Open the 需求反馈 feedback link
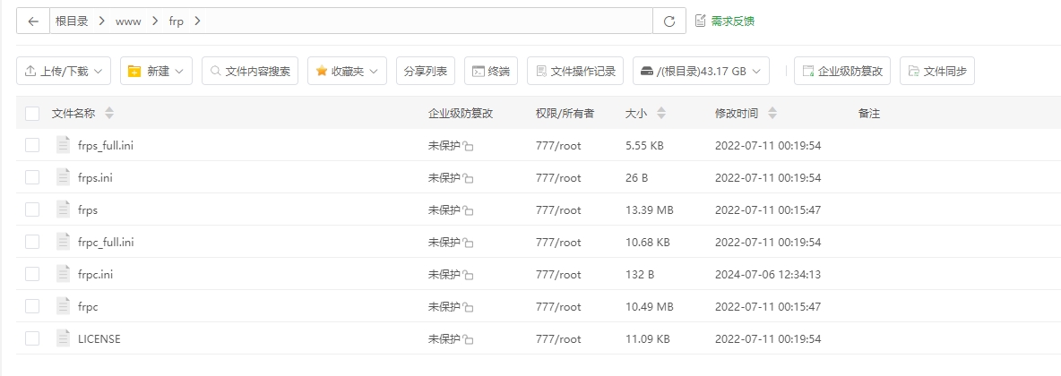The height and width of the screenshot is (376, 1061). click(725, 21)
